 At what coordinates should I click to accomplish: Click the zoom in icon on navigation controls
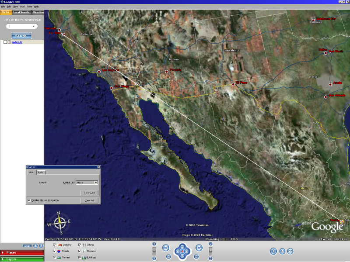pos(154,244)
